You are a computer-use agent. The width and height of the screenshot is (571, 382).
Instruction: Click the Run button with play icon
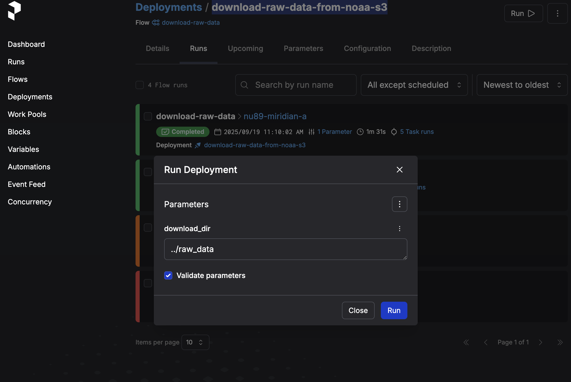(523, 13)
